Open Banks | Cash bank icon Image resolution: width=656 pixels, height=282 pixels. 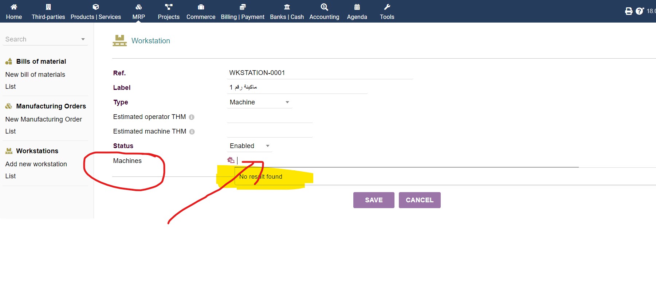click(287, 7)
